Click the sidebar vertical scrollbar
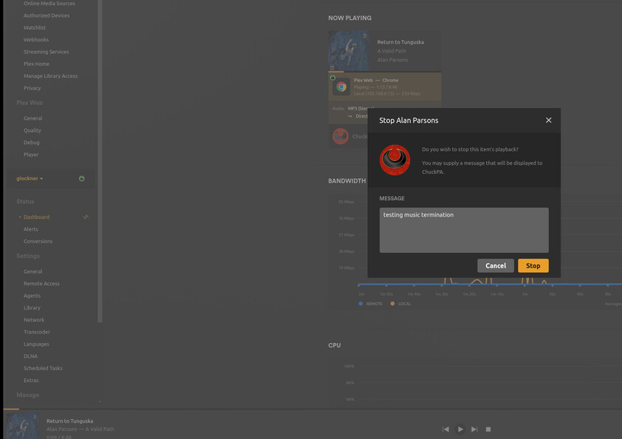 (x=100, y=161)
